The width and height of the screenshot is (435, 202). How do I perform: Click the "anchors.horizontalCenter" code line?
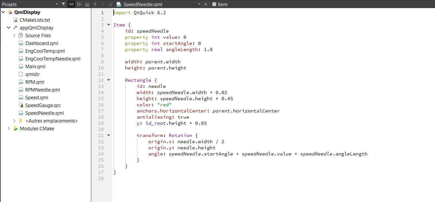point(208,111)
